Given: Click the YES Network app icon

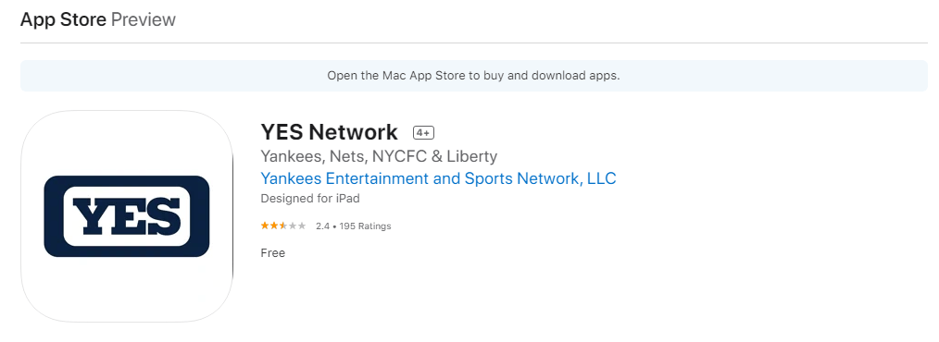Looking at the screenshot, I should pos(127,216).
